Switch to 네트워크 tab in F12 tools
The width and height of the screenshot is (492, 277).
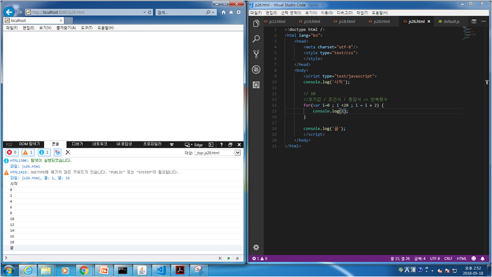[x=100, y=144]
